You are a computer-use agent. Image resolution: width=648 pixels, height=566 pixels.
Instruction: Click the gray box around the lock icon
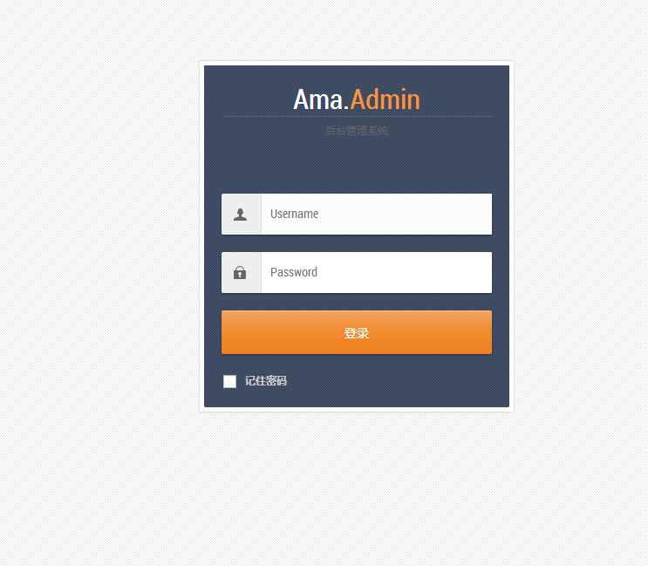coord(242,273)
